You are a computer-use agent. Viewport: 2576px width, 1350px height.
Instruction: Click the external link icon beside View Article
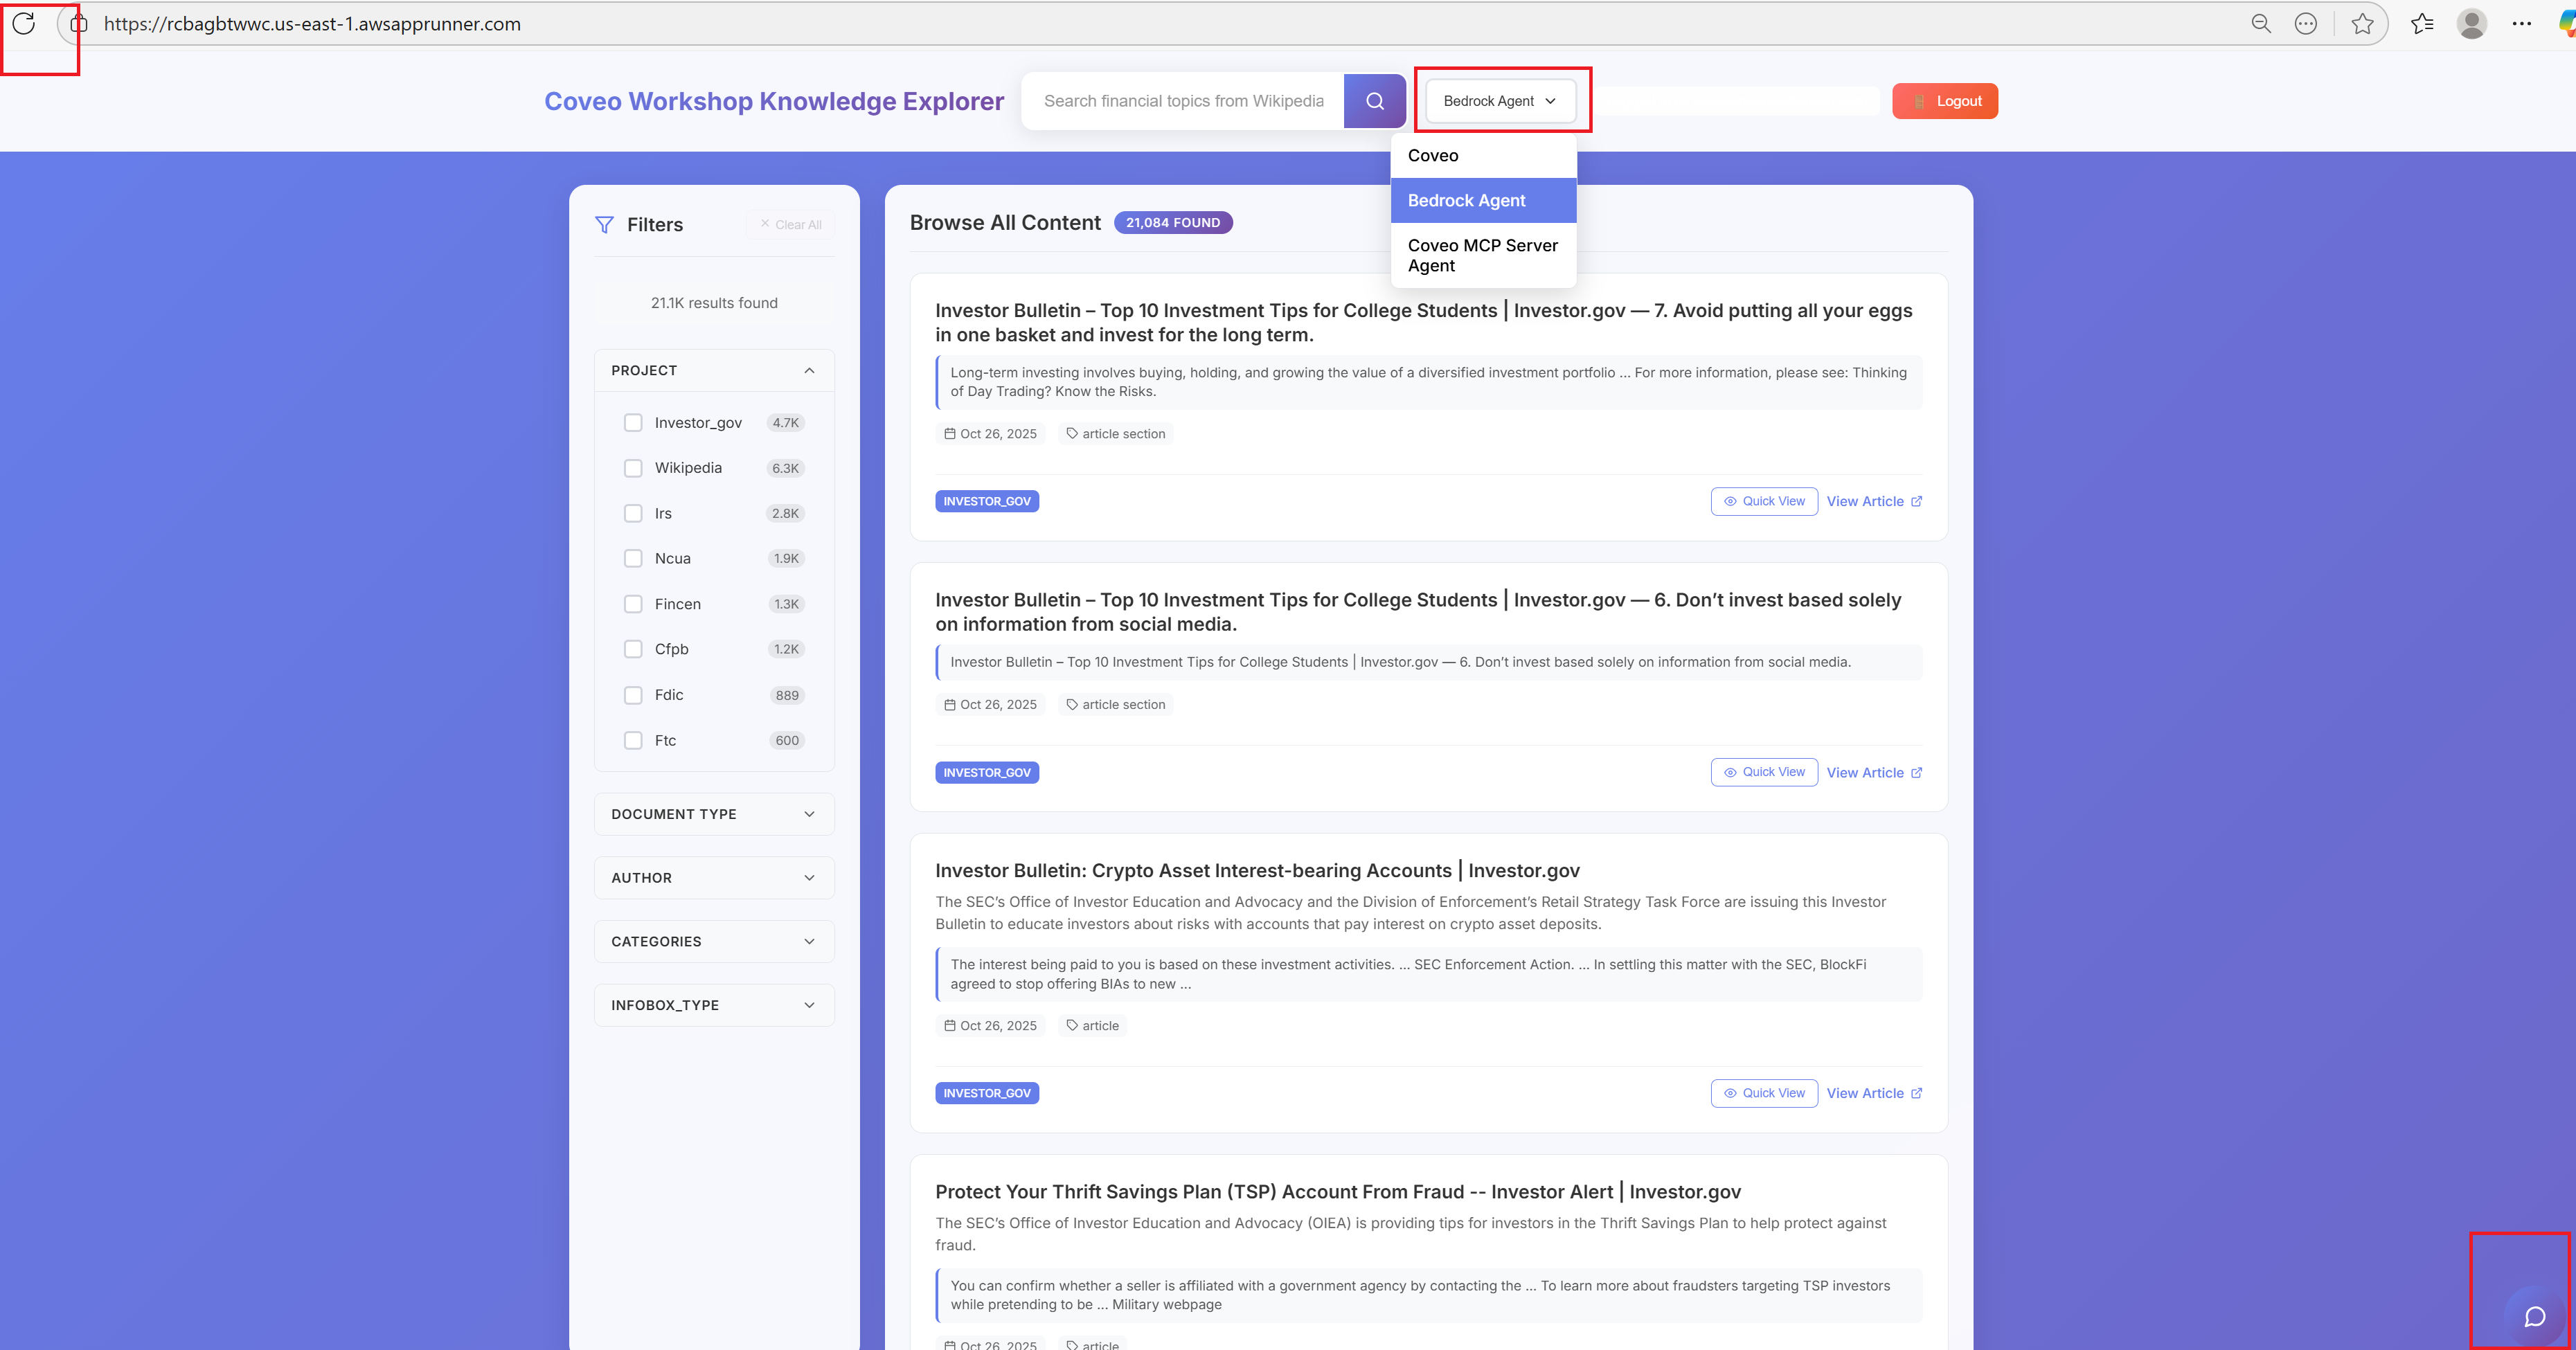(1916, 501)
